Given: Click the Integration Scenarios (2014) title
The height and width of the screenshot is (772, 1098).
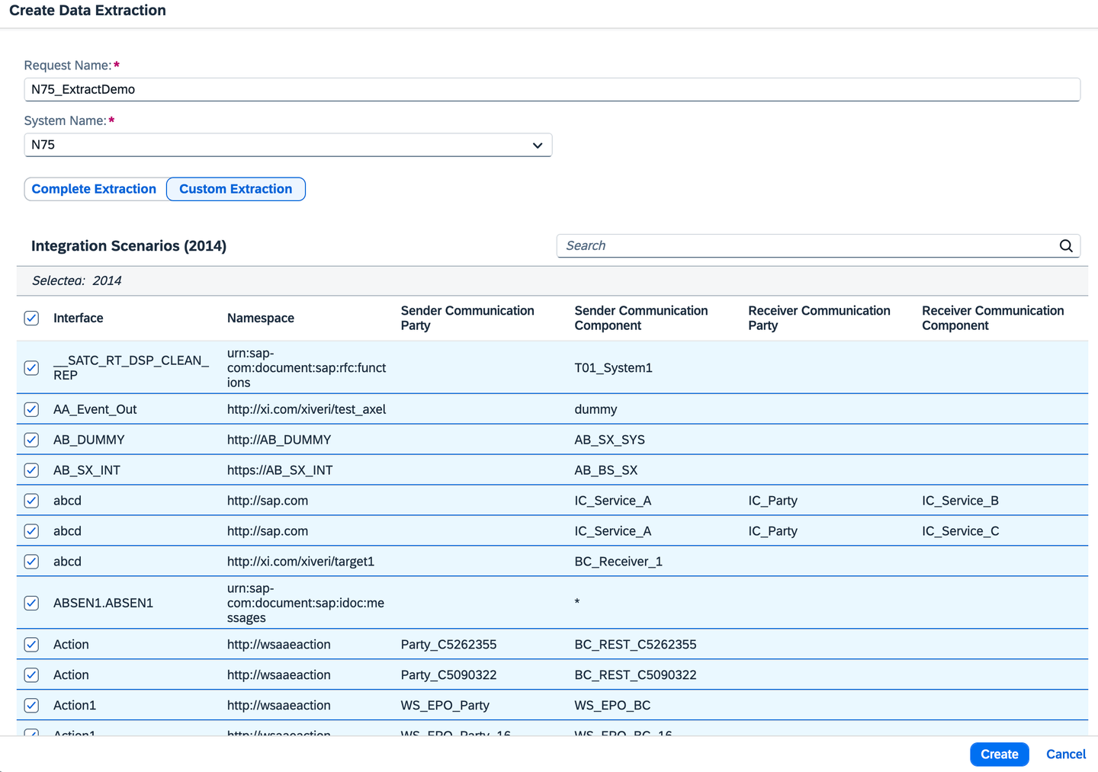Looking at the screenshot, I should point(129,246).
